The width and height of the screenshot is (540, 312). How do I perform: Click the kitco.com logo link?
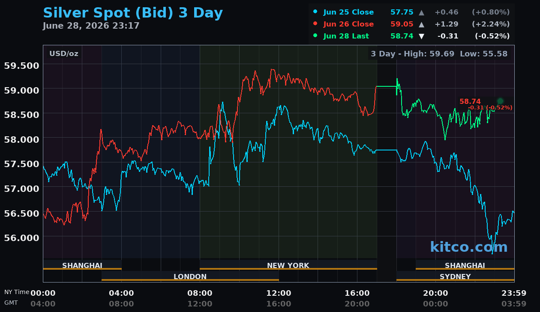click(469, 247)
